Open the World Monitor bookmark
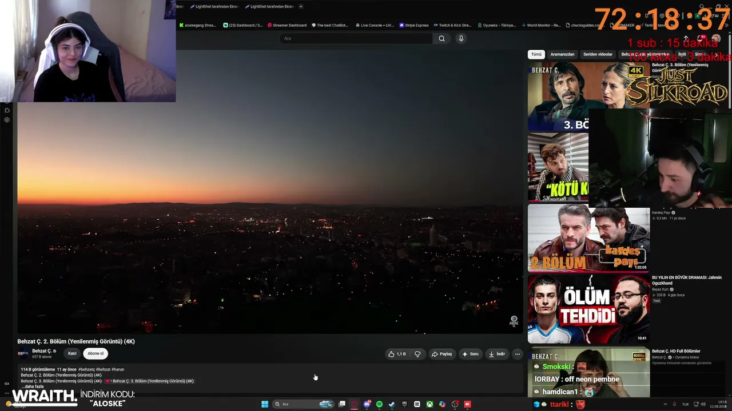Viewport: 732px width, 411px height. (x=540, y=25)
